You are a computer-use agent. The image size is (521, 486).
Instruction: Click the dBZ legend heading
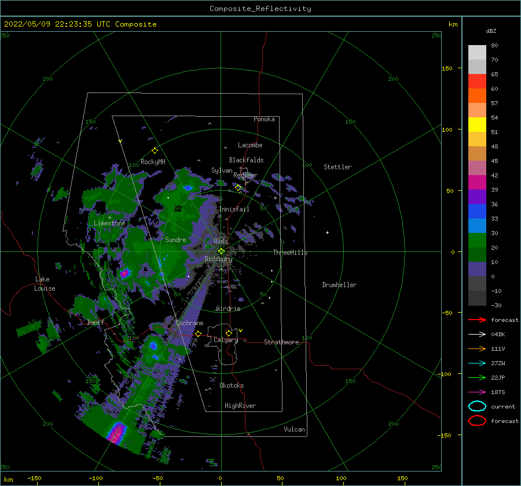click(x=491, y=31)
